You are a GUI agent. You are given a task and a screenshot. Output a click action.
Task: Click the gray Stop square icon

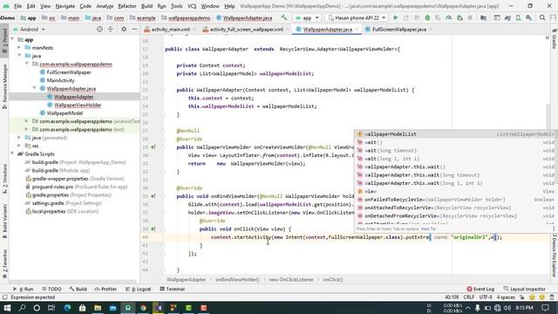[470, 17]
